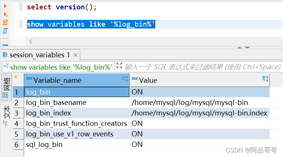283x157 pixels.
Task: Click the record panel icon below 文本
Action: (5, 123)
